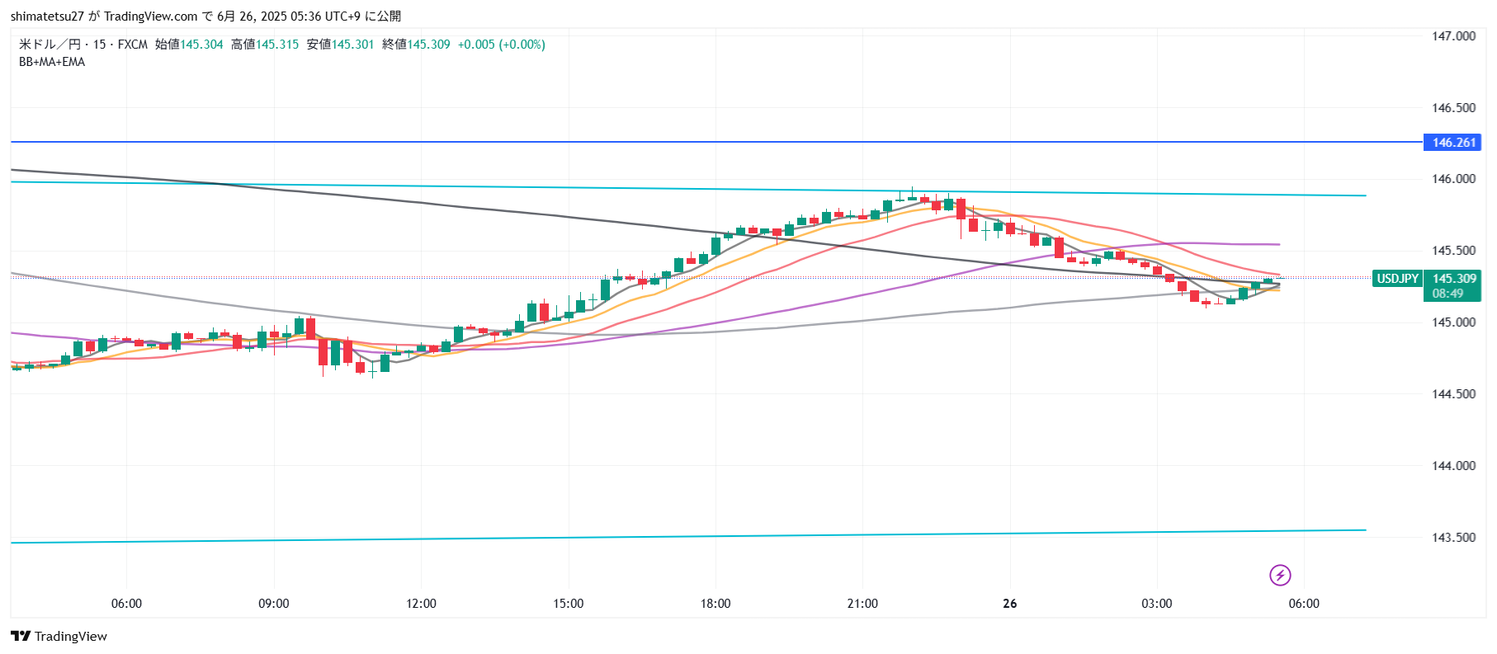Click the date marker 26 on time axis
This screenshot has width=1497, height=654.
pos(1010,604)
